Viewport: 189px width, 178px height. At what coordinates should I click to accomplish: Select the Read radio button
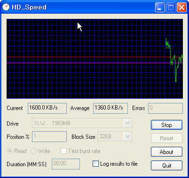coord(9,151)
